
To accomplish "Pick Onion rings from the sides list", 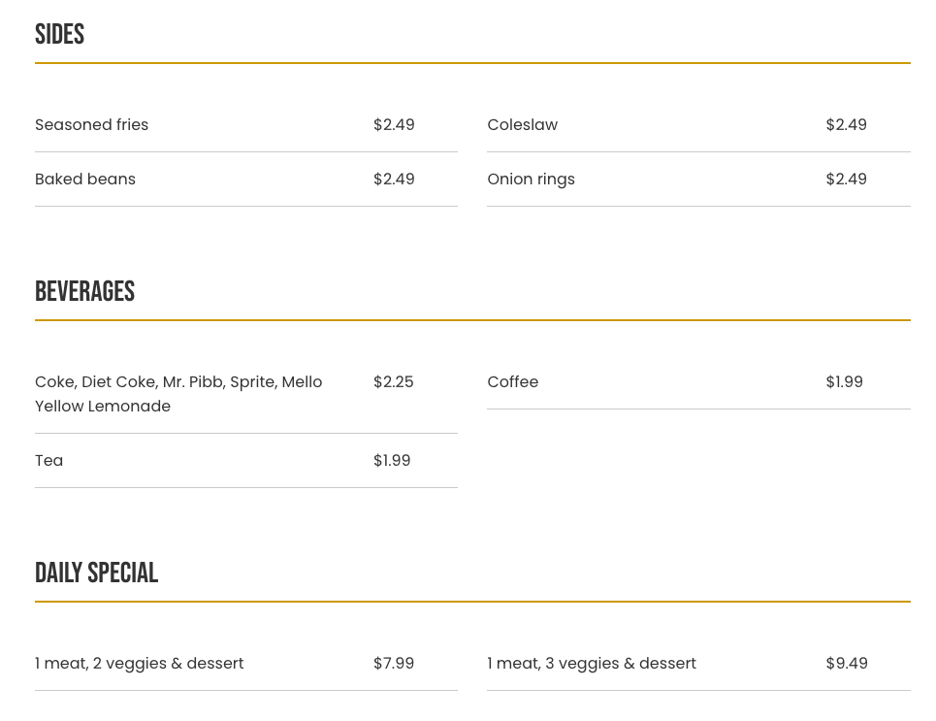I will 532,180.
